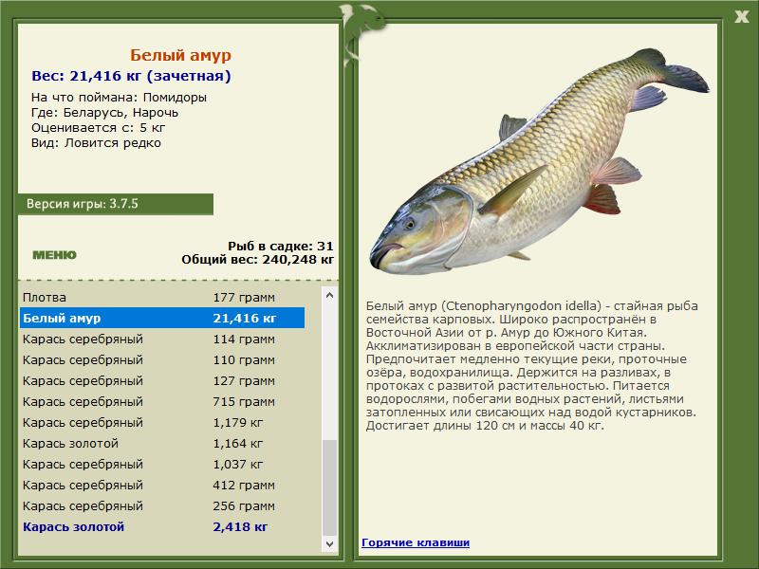Click the scroll down arrow of fish list

pyautogui.click(x=329, y=543)
